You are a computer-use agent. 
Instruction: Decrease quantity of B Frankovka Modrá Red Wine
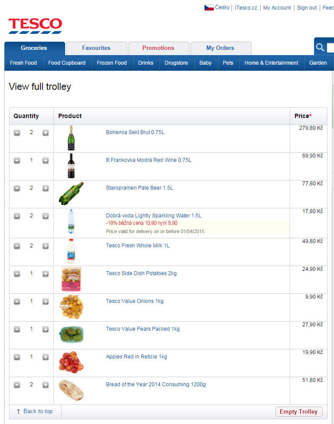17,161
